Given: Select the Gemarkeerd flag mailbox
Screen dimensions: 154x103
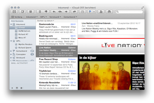Looking at the screenshot, I should click(x=23, y=51).
